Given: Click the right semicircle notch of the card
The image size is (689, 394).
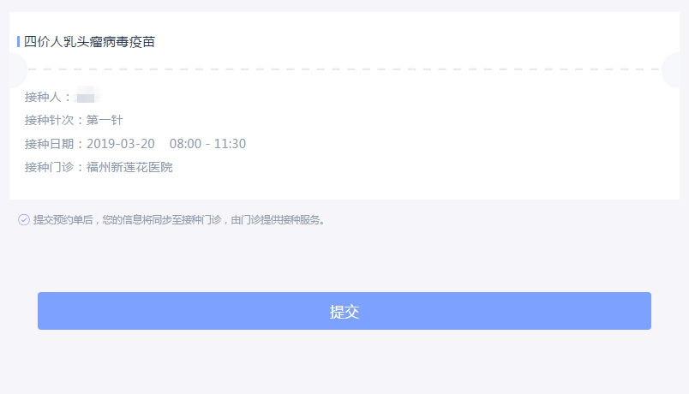Looking at the screenshot, I should click(676, 69).
